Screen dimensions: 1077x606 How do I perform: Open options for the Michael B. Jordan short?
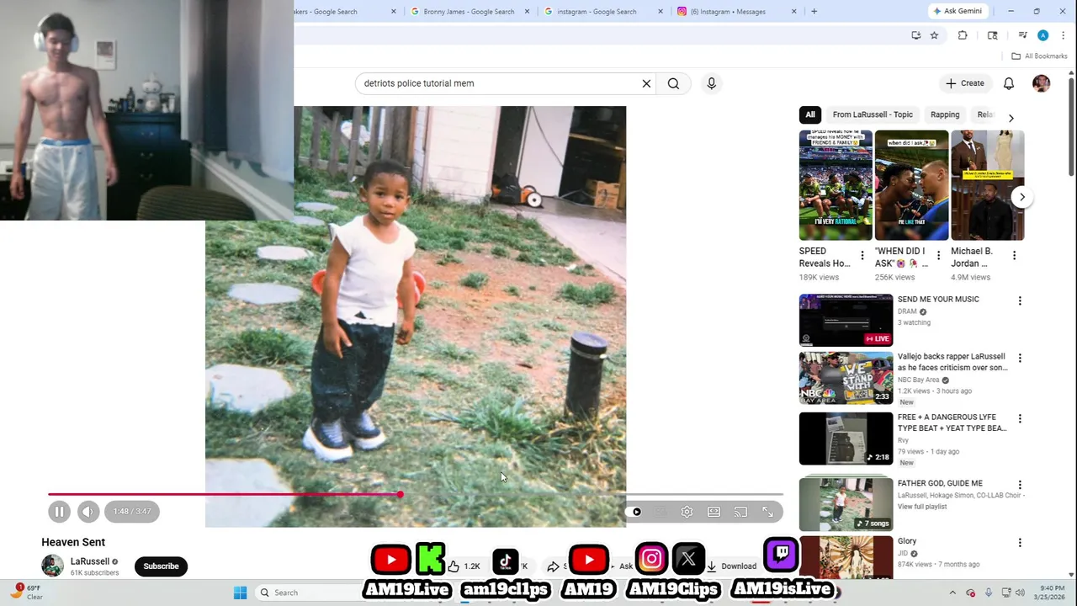(1014, 256)
